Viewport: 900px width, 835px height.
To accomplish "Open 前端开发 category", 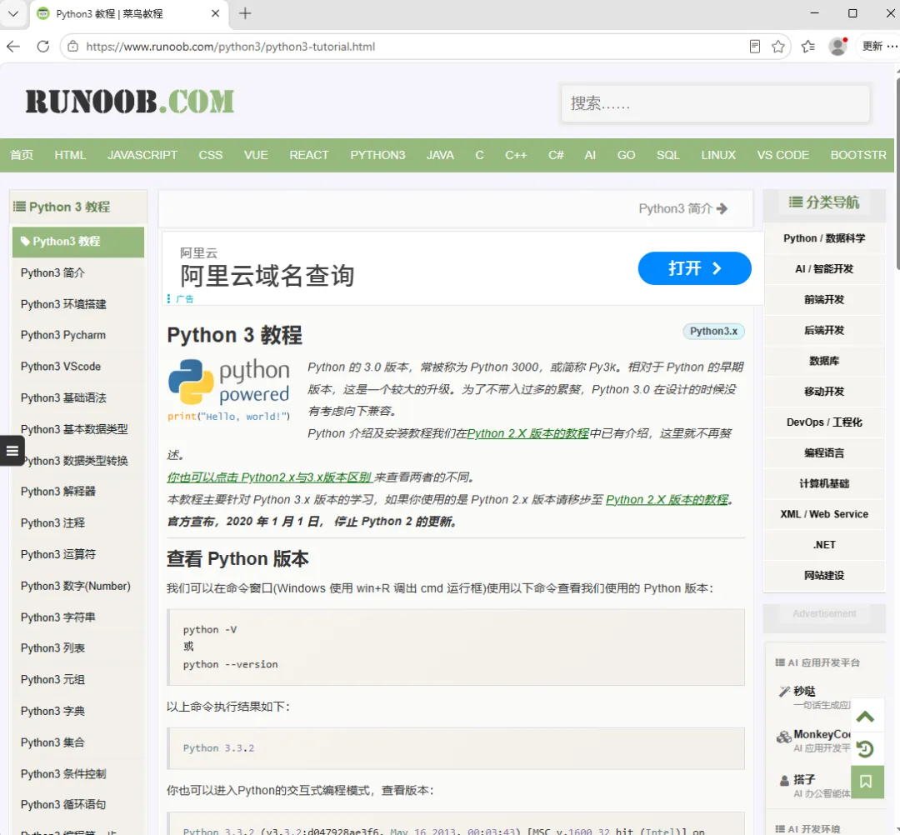I will [x=824, y=299].
